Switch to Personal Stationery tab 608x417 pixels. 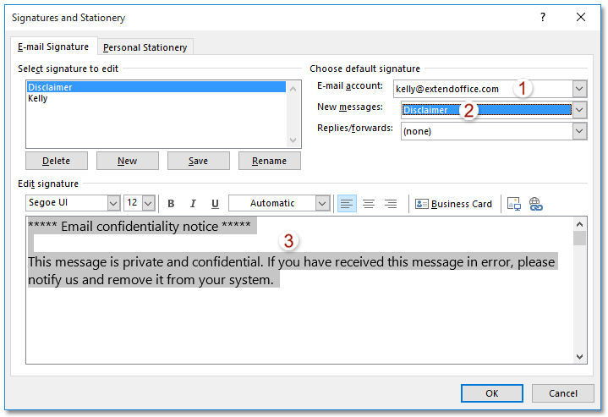click(145, 47)
